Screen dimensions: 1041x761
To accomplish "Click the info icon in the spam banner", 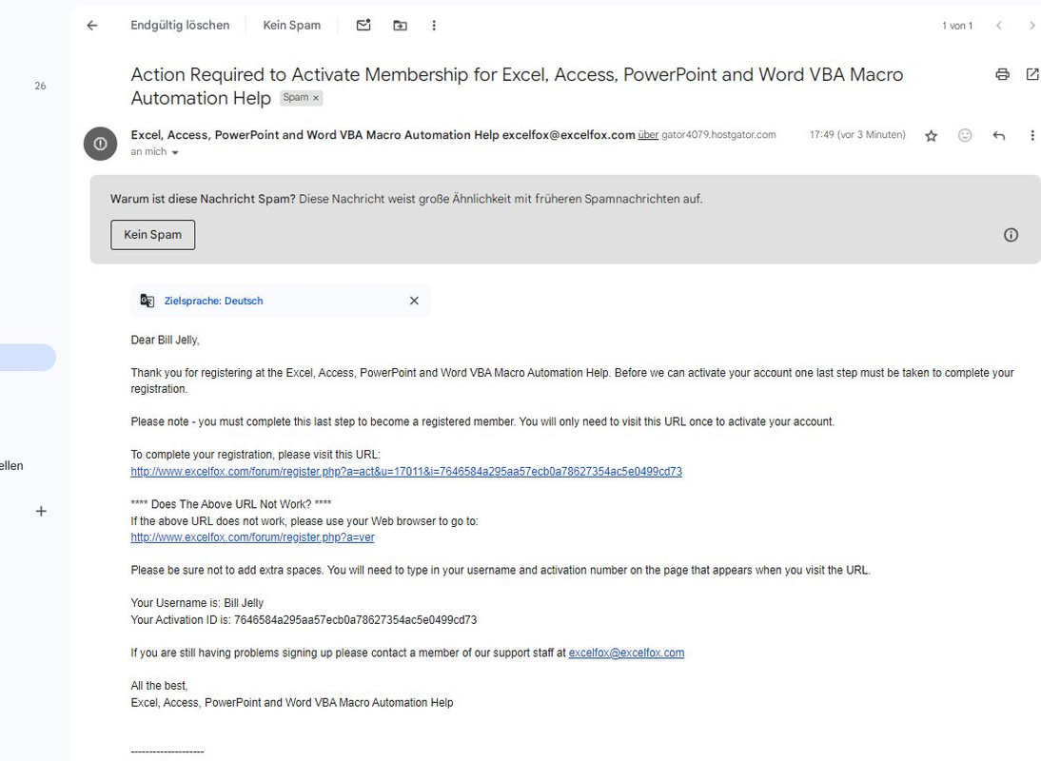I will [x=1011, y=235].
